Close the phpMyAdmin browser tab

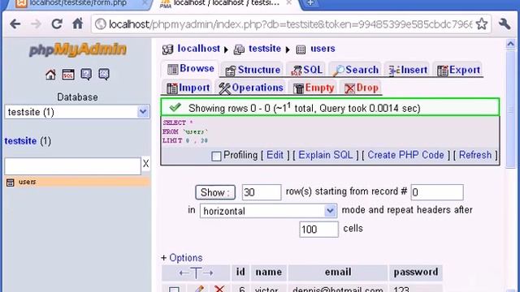pyautogui.click(x=288, y=2)
